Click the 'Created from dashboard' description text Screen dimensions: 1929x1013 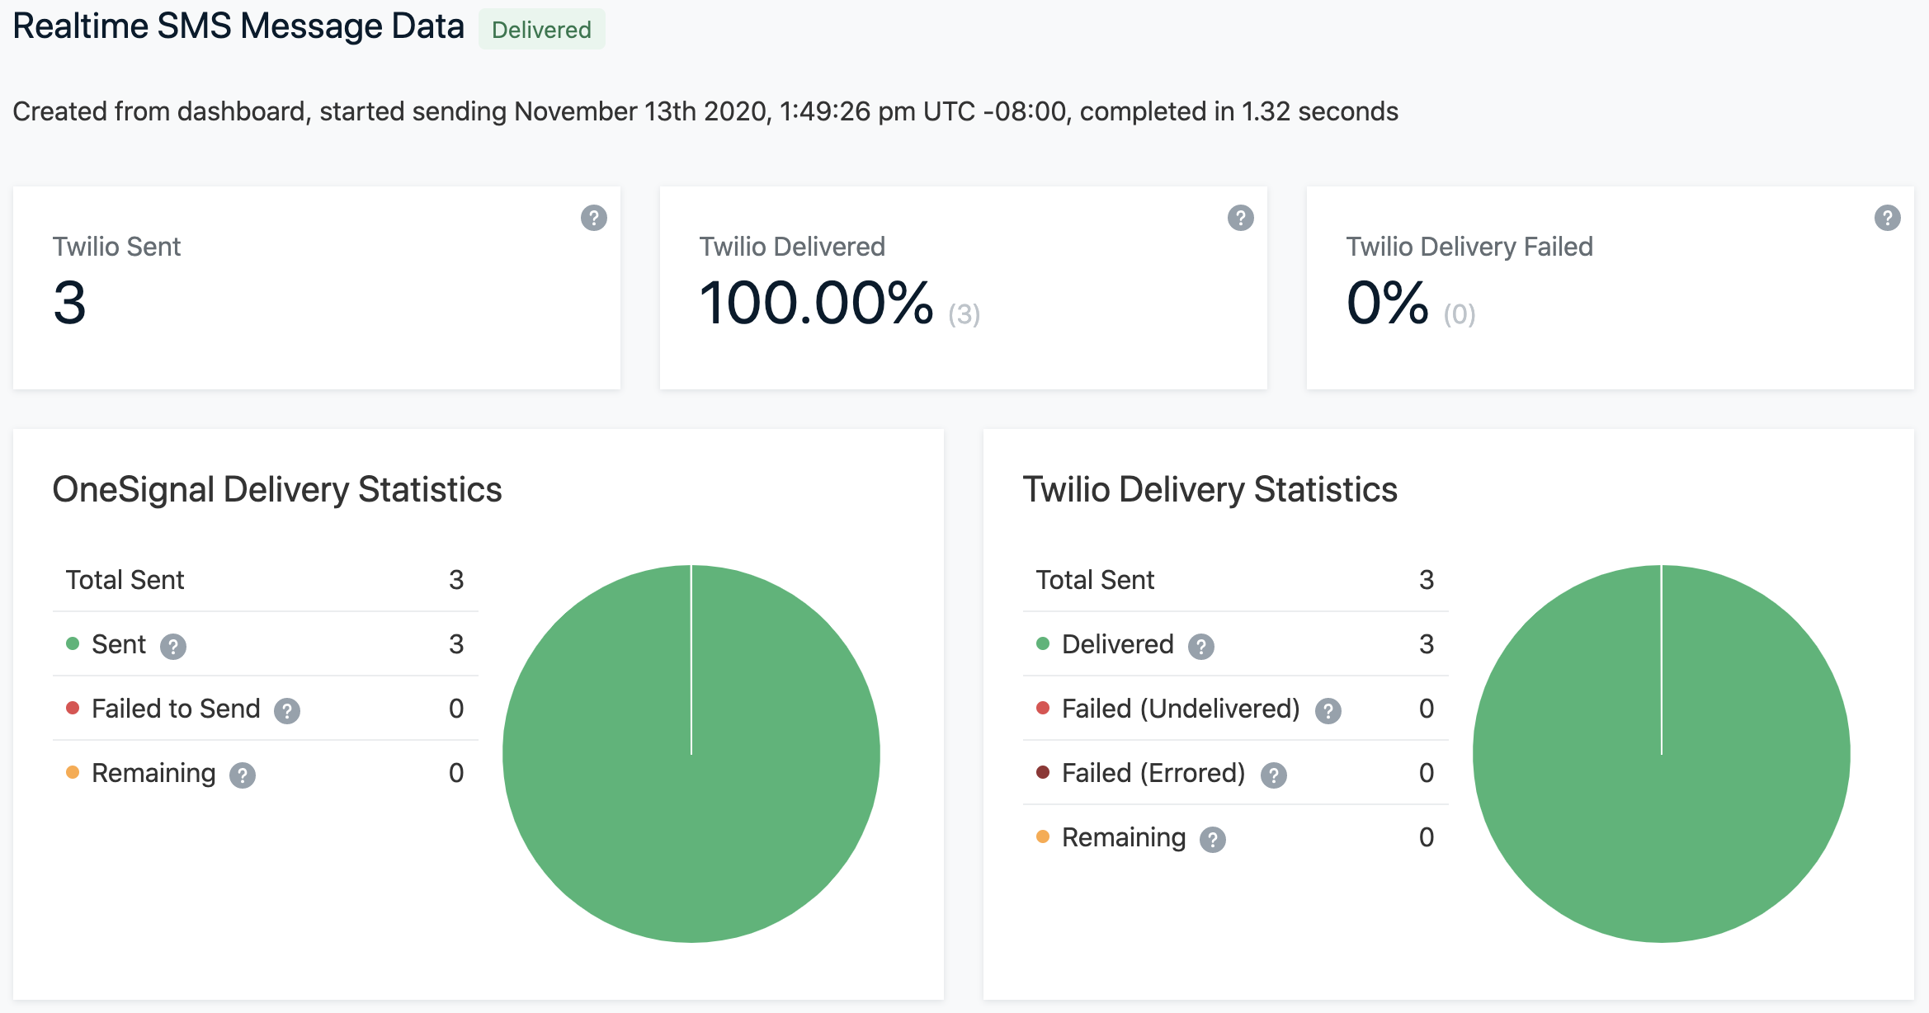[x=705, y=111]
